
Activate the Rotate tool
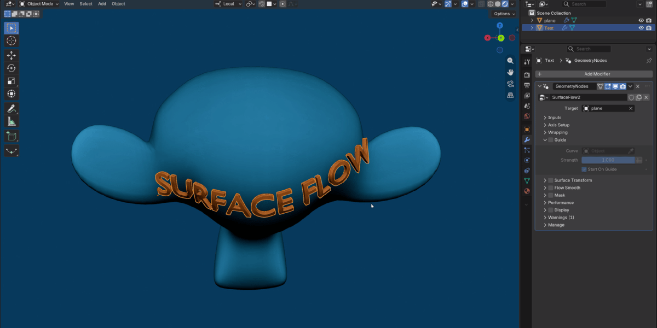11,68
